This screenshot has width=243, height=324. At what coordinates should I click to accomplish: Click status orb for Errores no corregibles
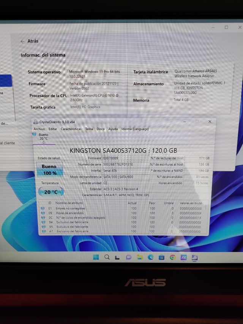tap(43, 208)
